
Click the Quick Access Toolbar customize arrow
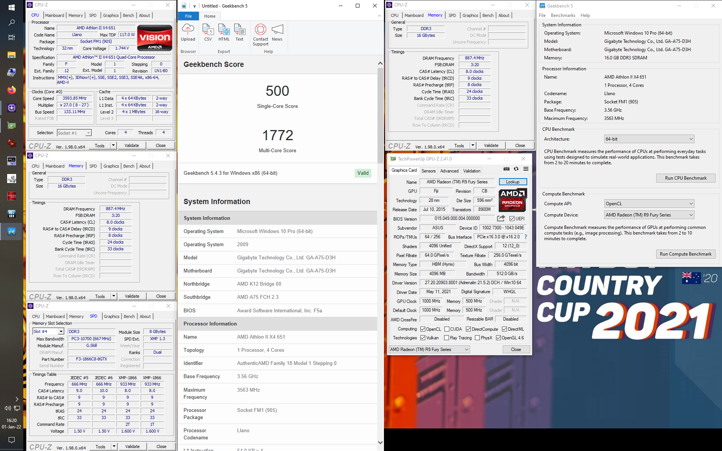pyautogui.click(x=194, y=6)
